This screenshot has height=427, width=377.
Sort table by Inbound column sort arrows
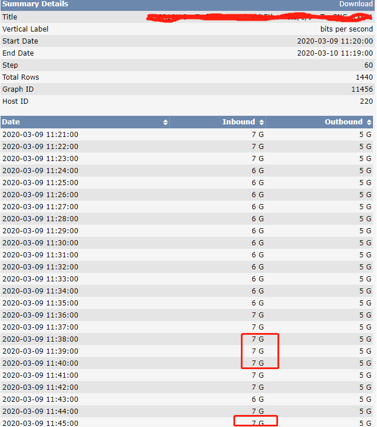(x=261, y=122)
